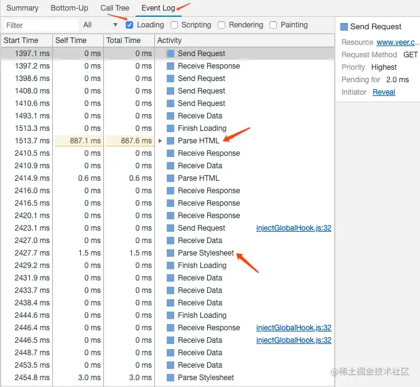Focus the Filter input field
Screen dimensions: 420x387
click(40, 25)
